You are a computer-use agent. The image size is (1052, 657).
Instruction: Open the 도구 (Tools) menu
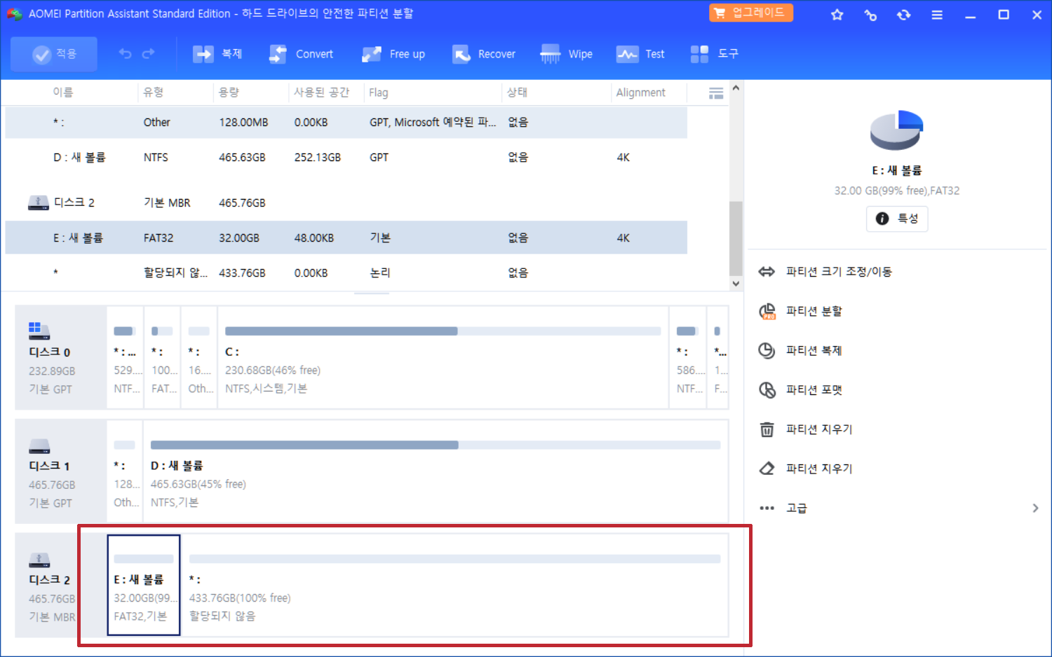(x=715, y=53)
